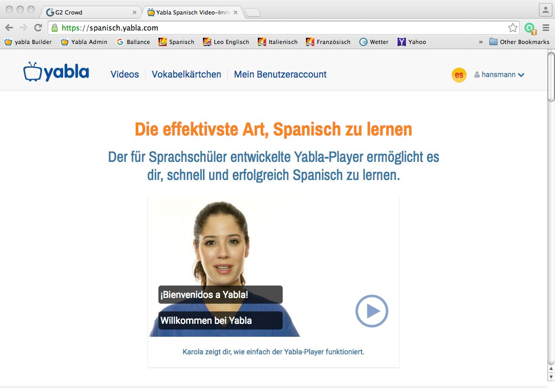
Task: Show hidden bookmarks with the chevron
Action: [480, 42]
